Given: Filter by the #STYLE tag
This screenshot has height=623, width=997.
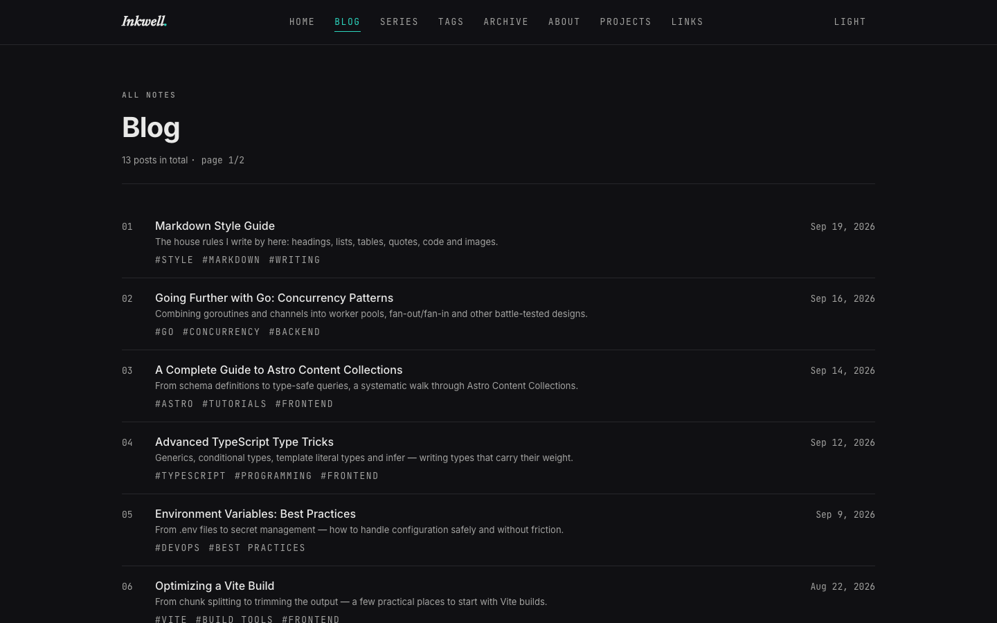Looking at the screenshot, I should pos(174,260).
